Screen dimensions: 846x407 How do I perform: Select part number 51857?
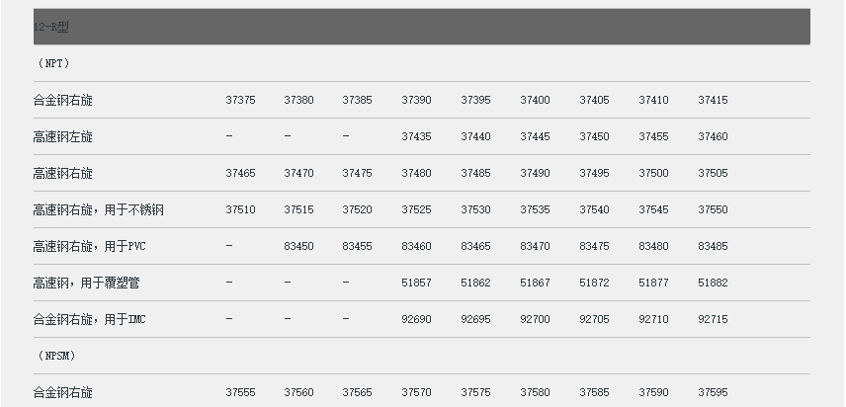[416, 283]
